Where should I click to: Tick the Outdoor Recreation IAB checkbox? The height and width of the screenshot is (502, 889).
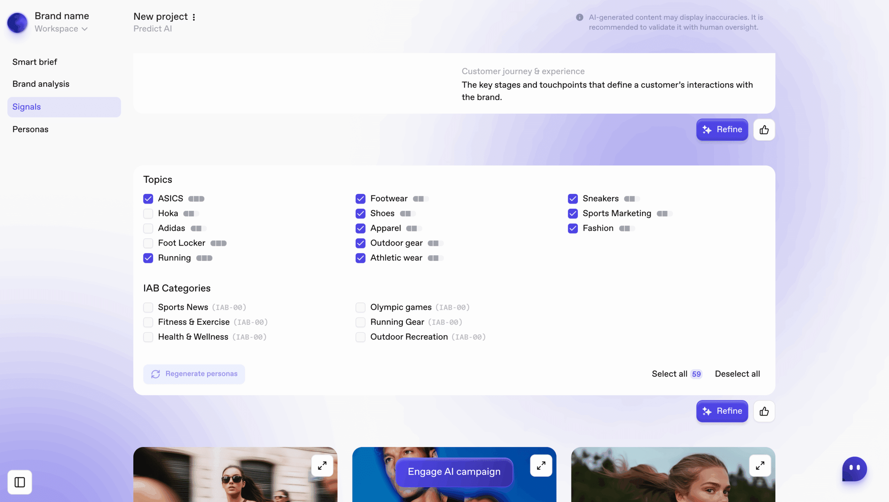coord(360,337)
